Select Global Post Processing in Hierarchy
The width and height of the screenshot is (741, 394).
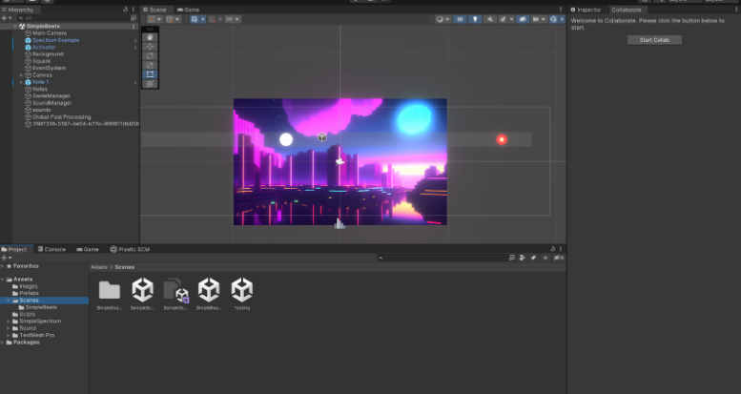tap(61, 116)
